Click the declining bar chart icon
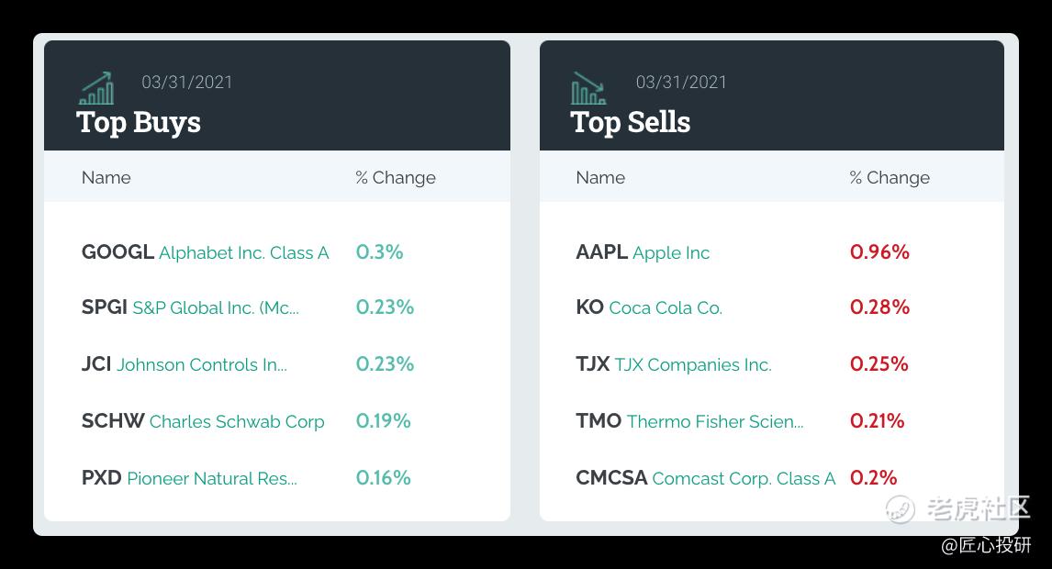The height and width of the screenshot is (569, 1052). coord(588,88)
